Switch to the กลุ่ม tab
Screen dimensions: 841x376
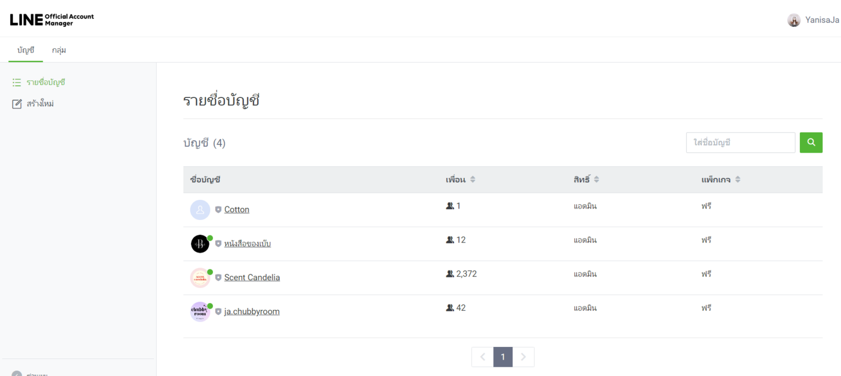click(x=59, y=50)
